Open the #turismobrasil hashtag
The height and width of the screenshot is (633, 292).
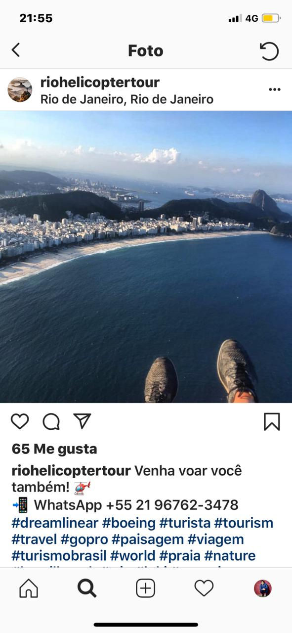(x=59, y=555)
